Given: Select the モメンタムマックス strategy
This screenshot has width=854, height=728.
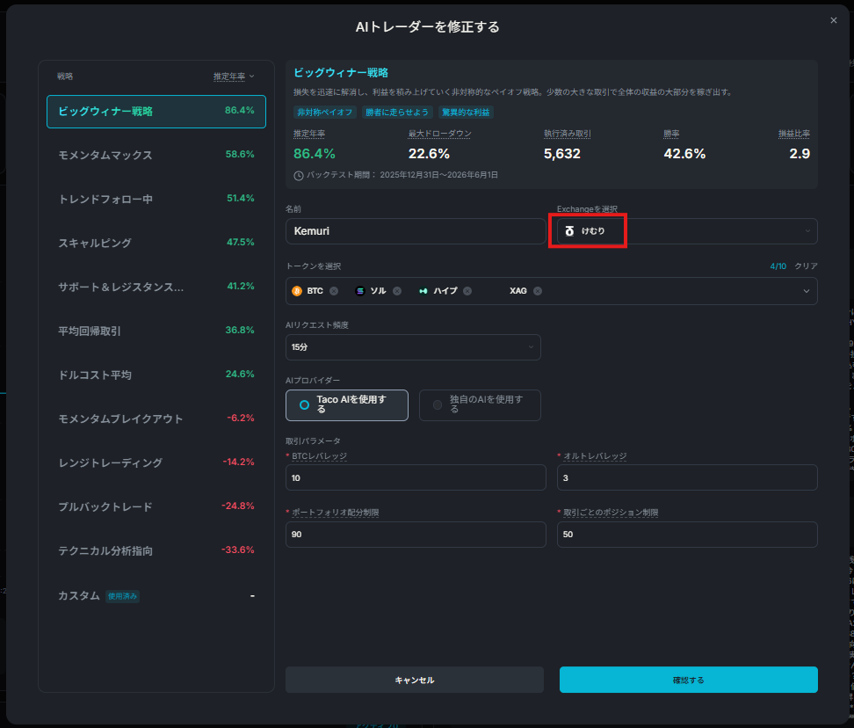Looking at the screenshot, I should tap(156, 155).
